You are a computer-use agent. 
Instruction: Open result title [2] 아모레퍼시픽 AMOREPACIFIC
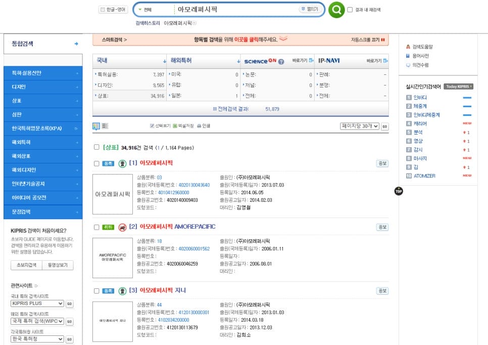177,227
